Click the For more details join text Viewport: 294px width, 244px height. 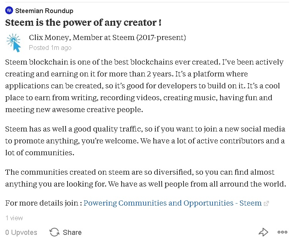43,203
